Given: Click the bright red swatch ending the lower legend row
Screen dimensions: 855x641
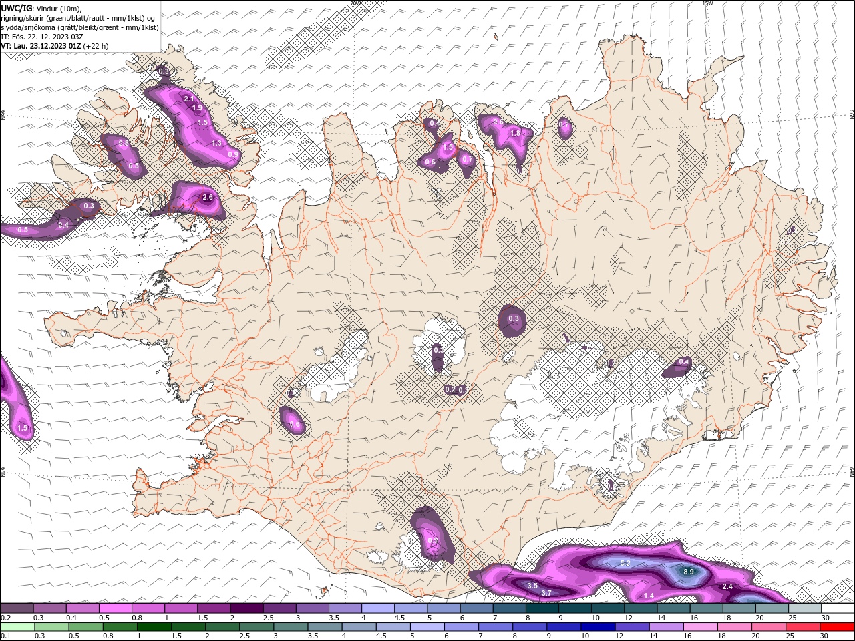Looking at the screenshot, I should 837,627.
